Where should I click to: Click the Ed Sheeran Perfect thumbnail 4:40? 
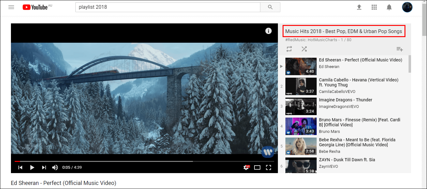(x=301, y=66)
